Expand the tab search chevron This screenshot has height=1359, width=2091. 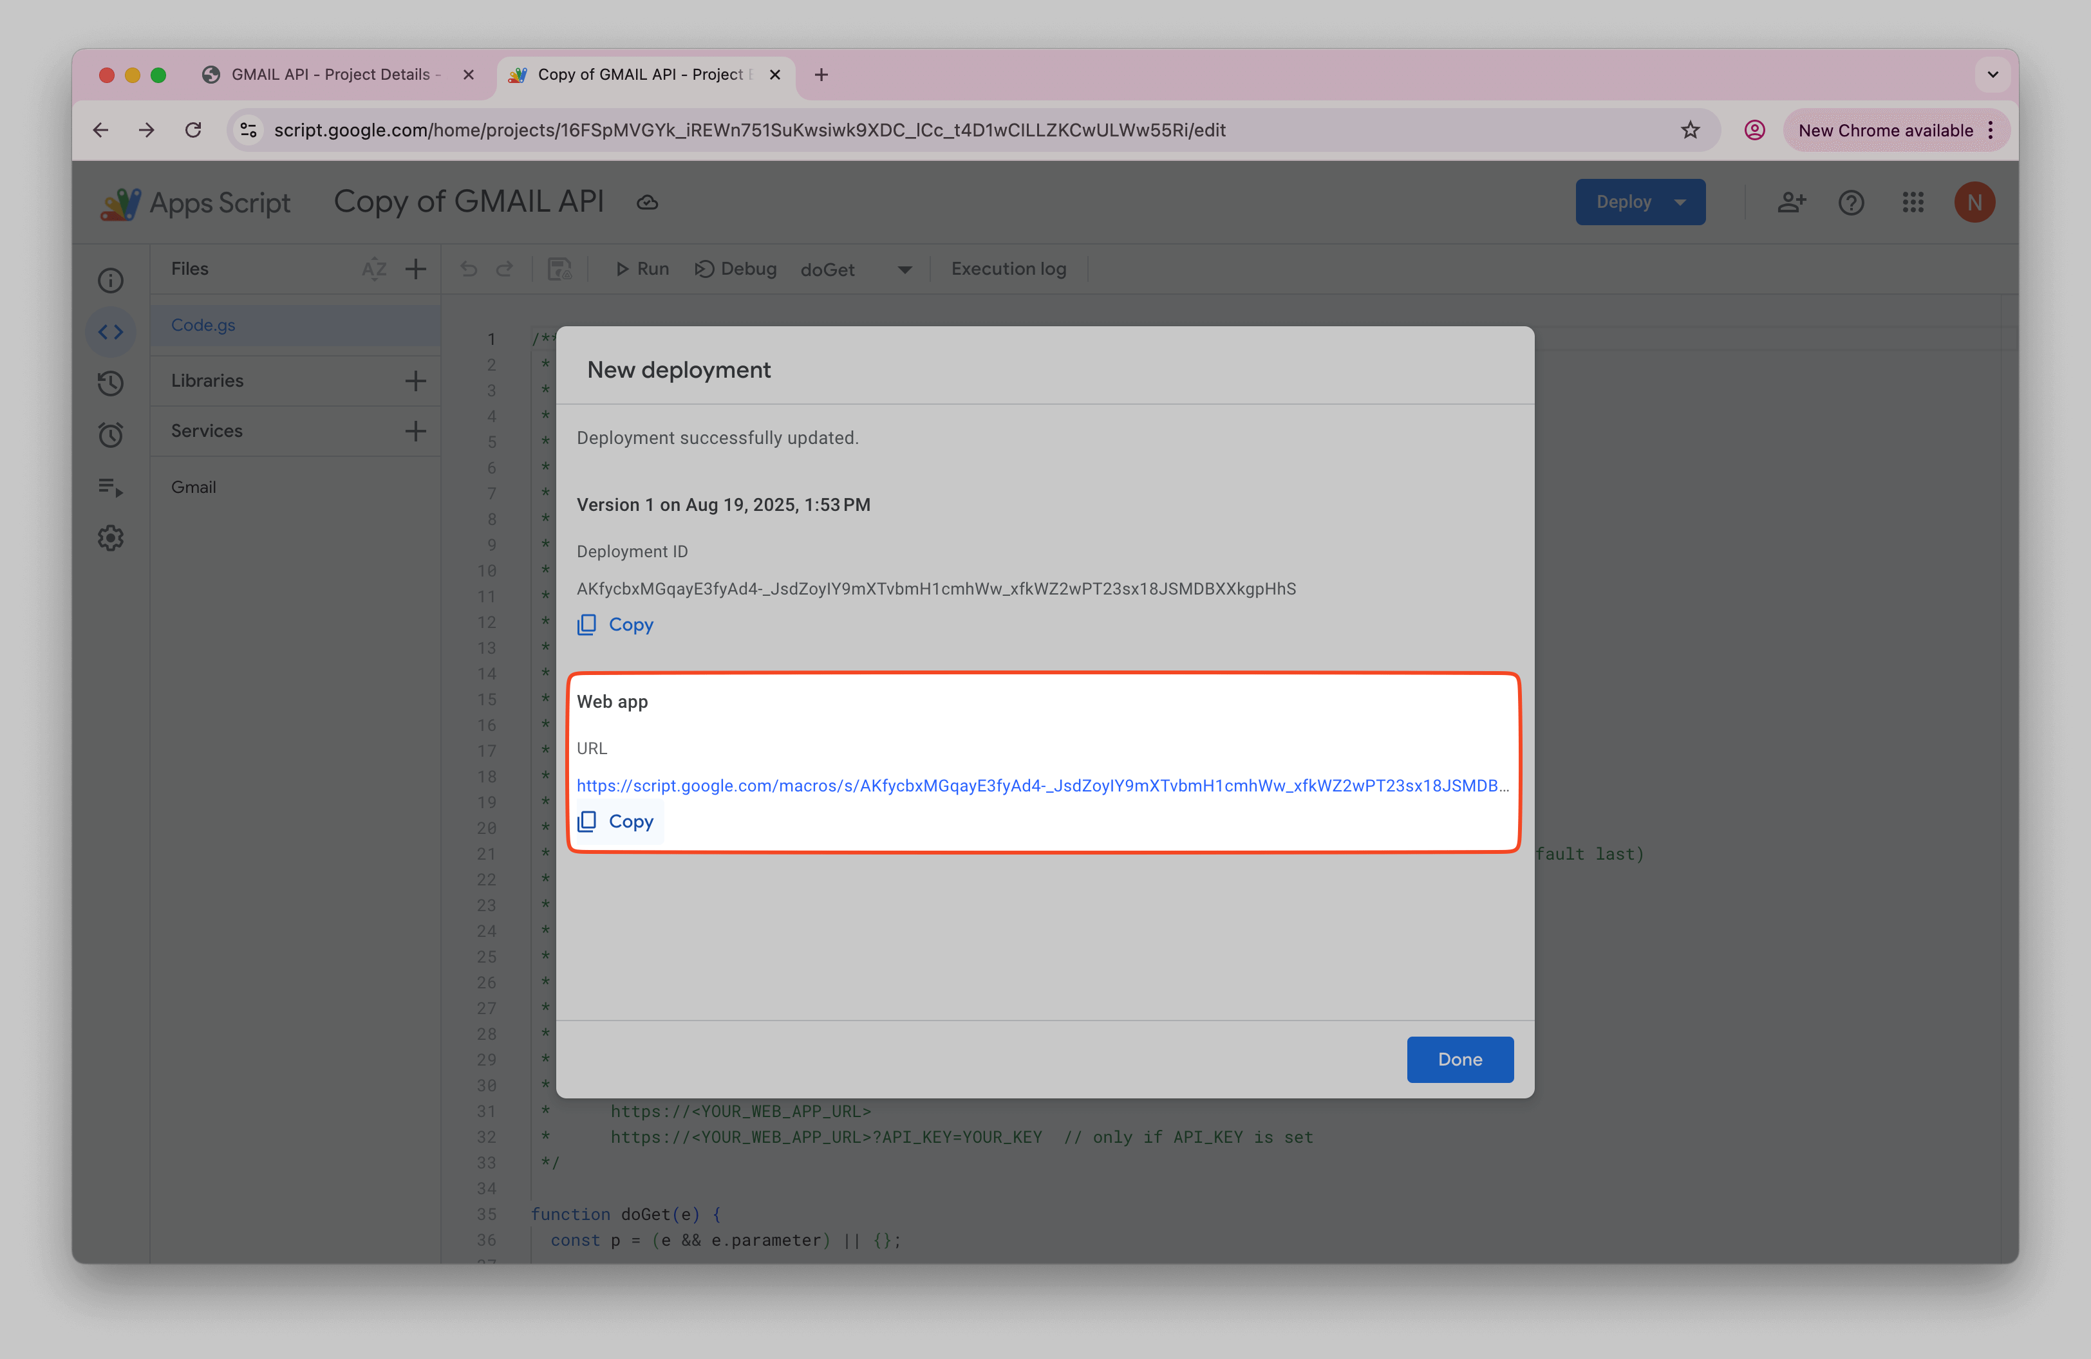(x=1993, y=75)
